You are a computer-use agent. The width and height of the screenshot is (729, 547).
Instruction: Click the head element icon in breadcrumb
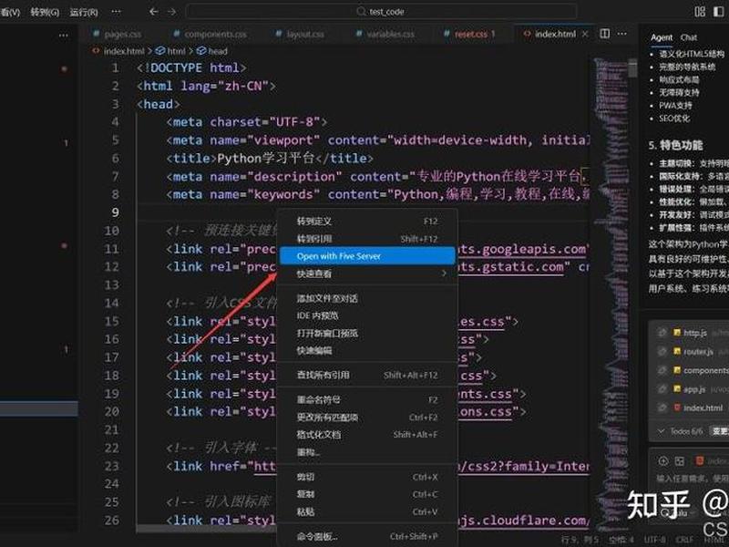click(201, 51)
